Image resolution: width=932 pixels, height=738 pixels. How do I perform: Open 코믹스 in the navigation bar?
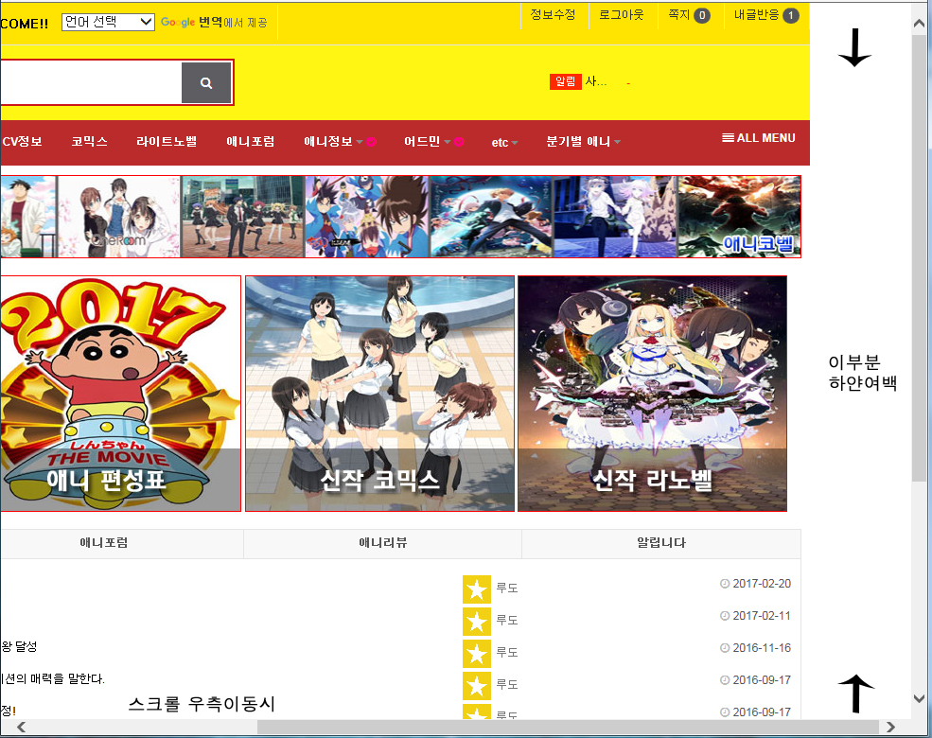(x=89, y=141)
